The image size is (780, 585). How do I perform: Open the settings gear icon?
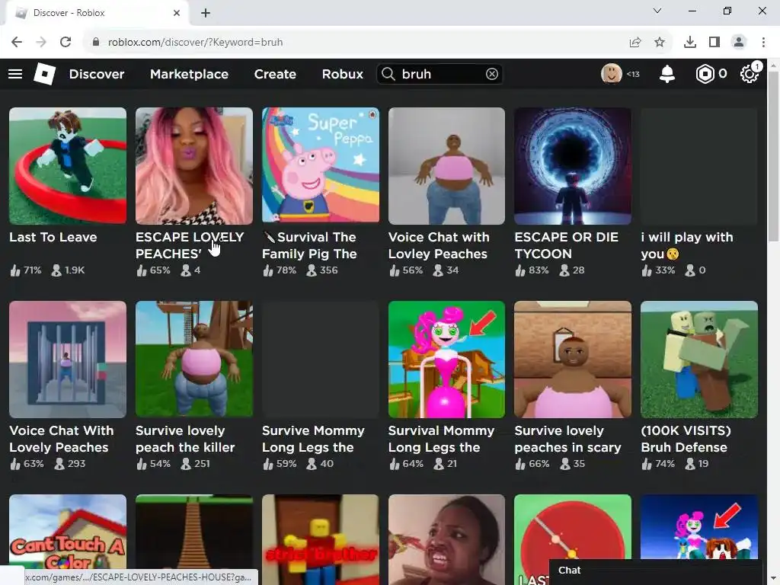tap(750, 74)
